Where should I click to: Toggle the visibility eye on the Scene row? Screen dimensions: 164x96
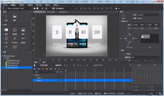tap(59, 75)
